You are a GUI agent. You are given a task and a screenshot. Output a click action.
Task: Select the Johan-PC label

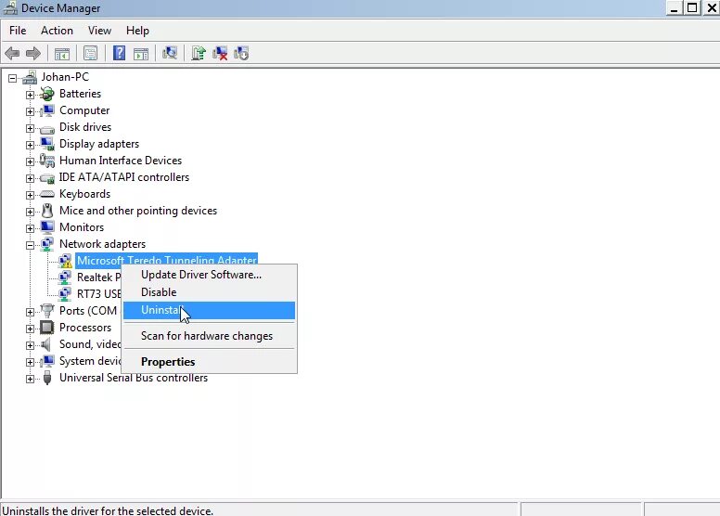coord(65,77)
